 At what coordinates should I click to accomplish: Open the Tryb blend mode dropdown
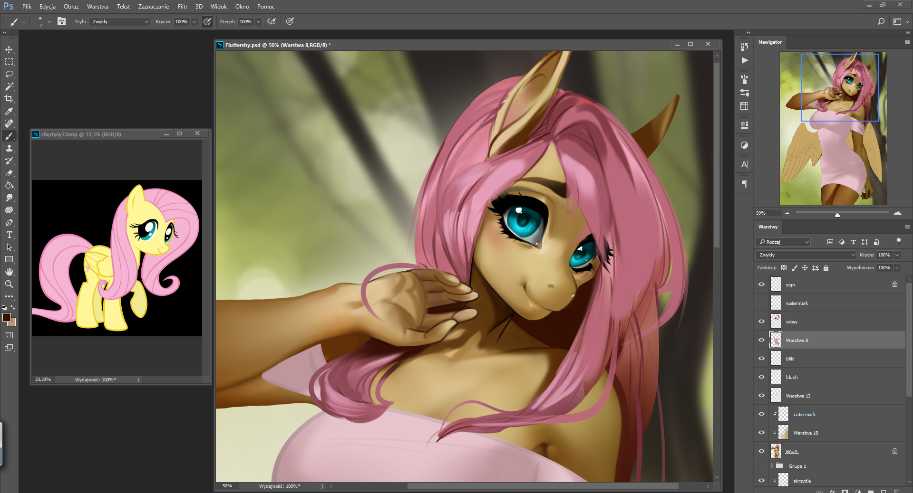point(119,22)
